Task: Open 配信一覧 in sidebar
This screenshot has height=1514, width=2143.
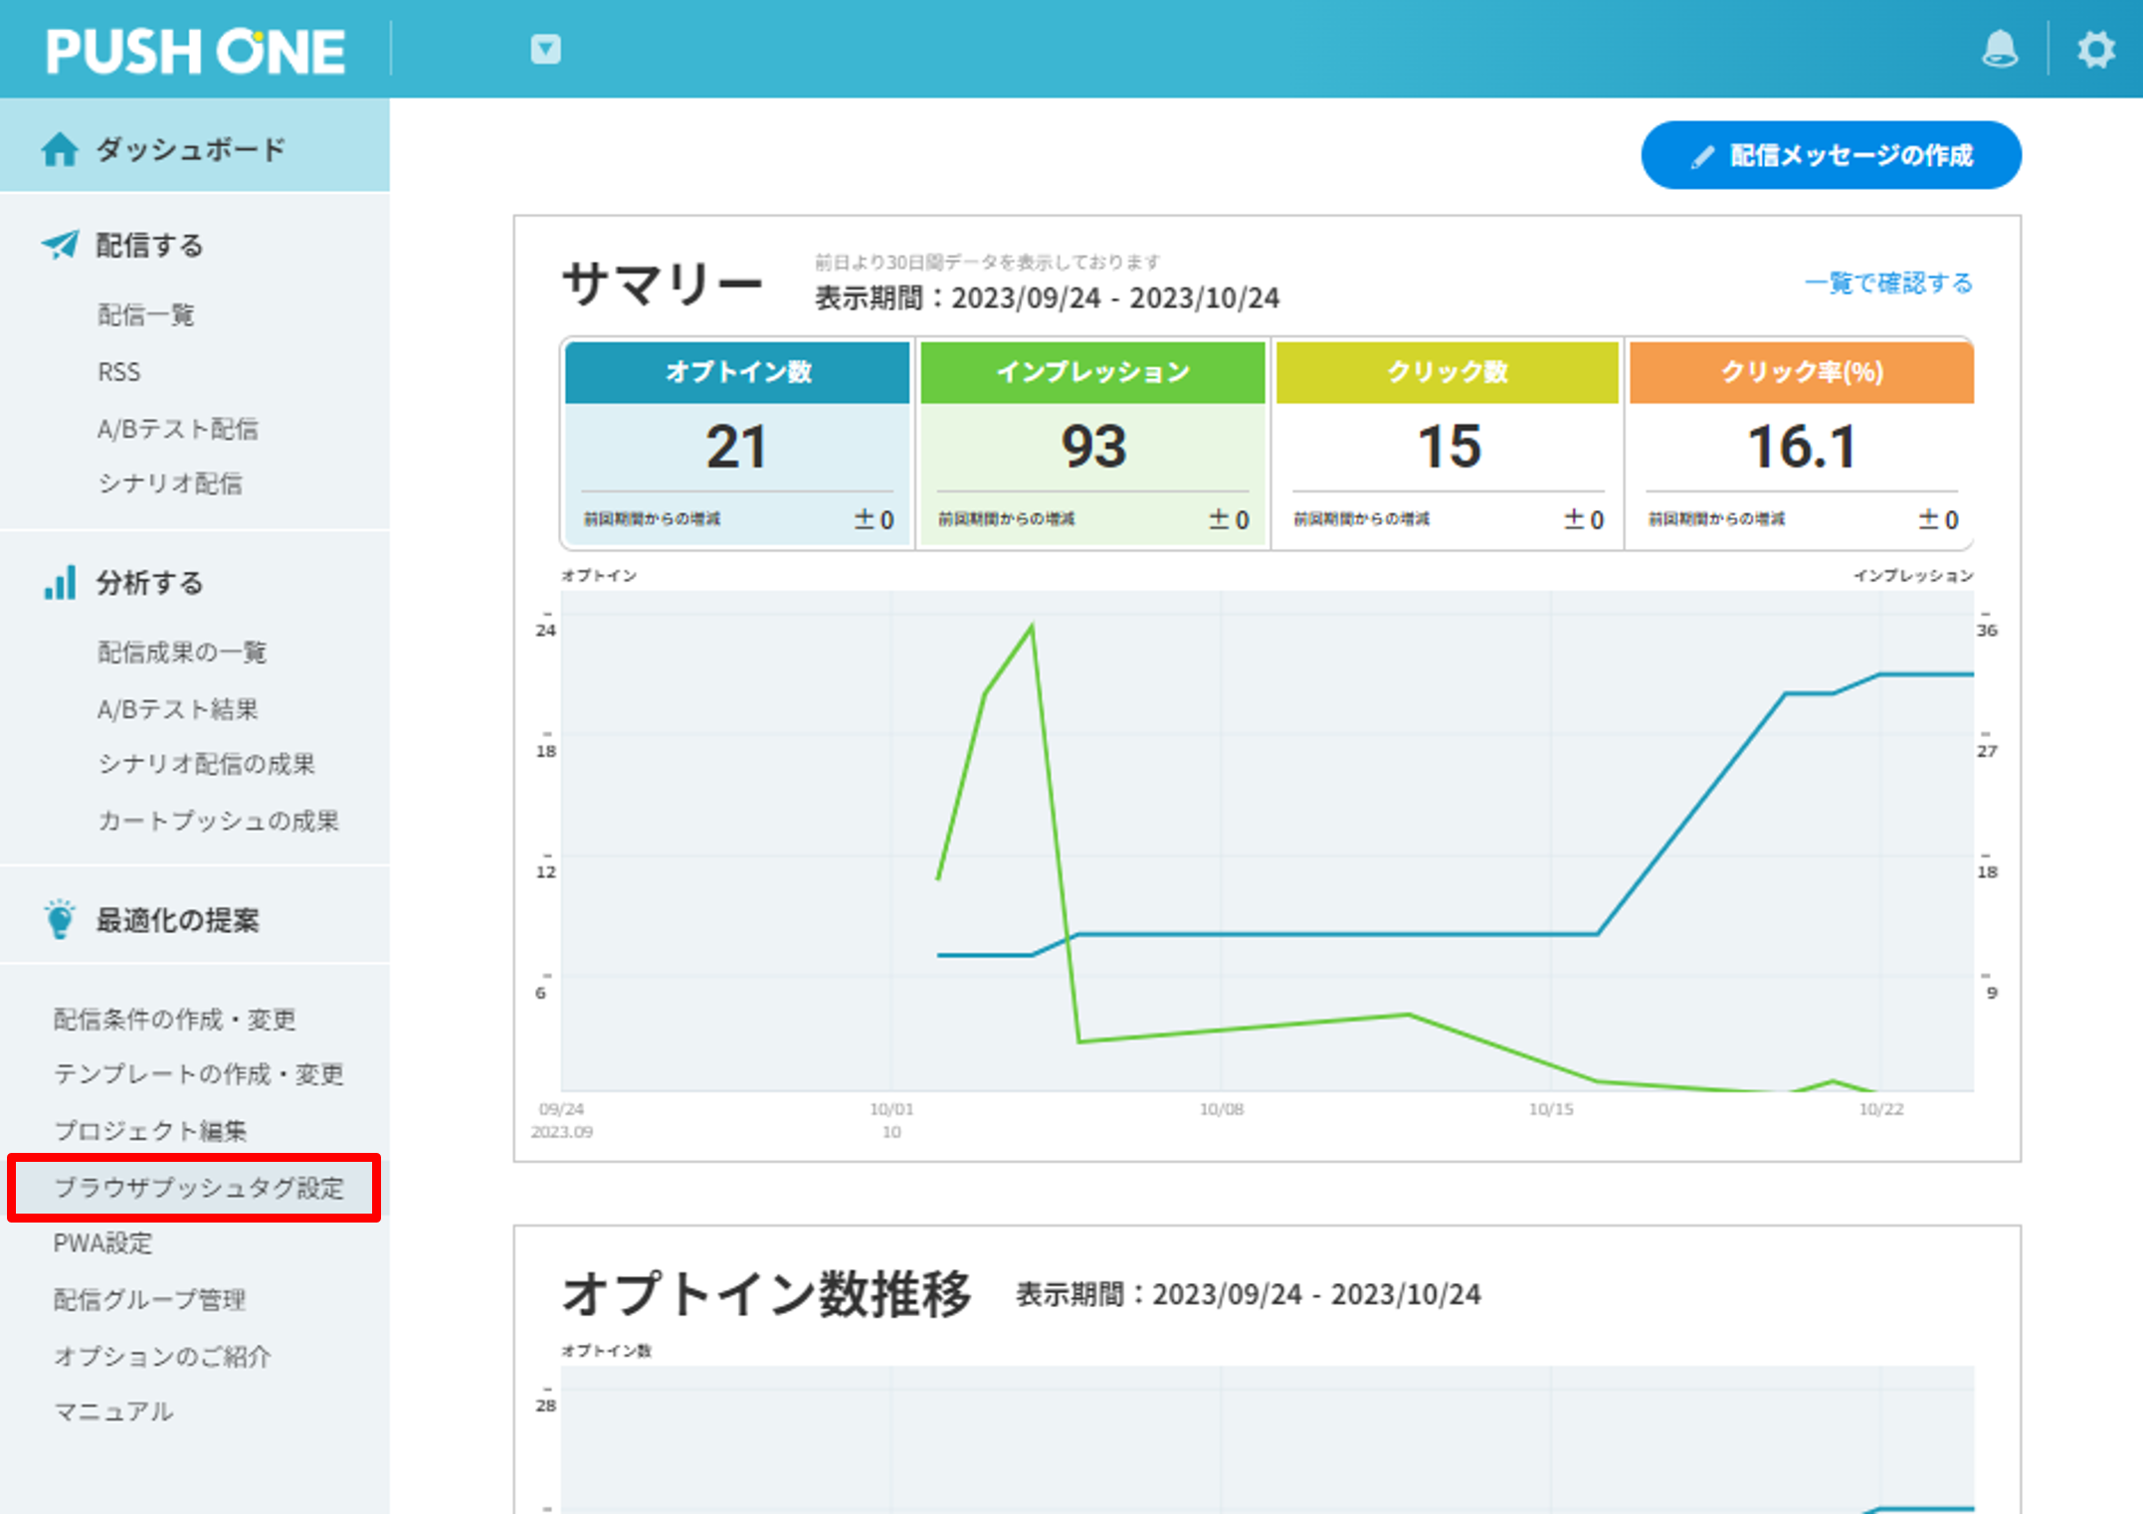Action: (146, 315)
